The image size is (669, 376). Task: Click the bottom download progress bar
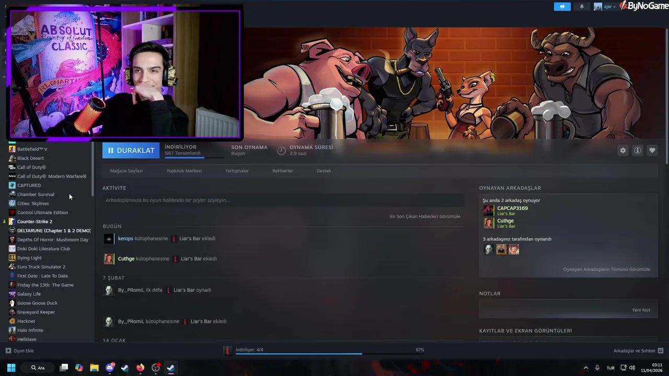pyautogui.click(x=329, y=354)
